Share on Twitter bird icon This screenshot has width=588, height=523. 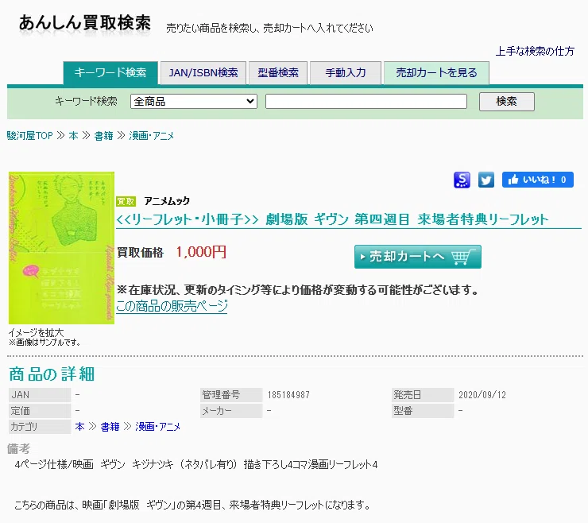tap(486, 180)
